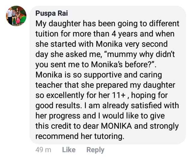Like Puspa Rai's comment
192x157 pixels.
[69, 150]
